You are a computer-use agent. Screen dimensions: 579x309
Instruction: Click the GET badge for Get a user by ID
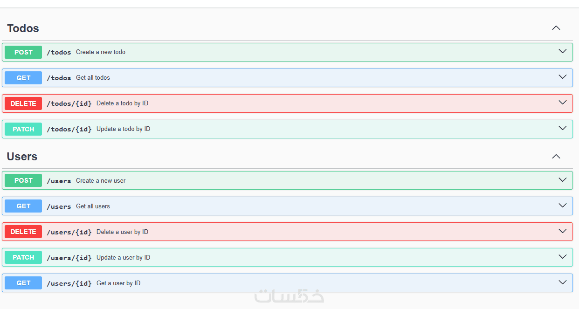(x=23, y=283)
